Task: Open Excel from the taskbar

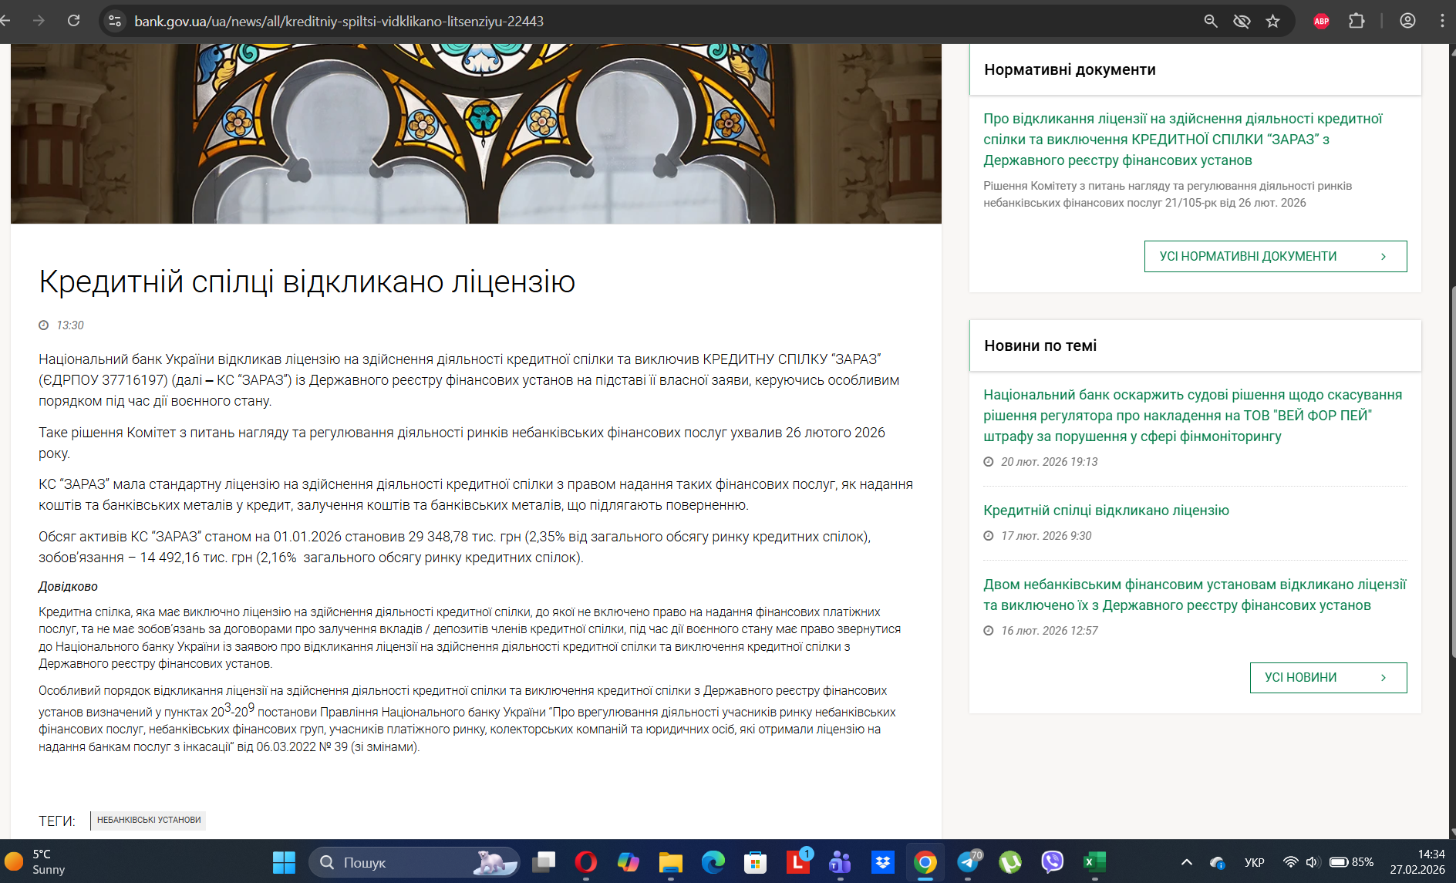Action: click(x=1095, y=862)
